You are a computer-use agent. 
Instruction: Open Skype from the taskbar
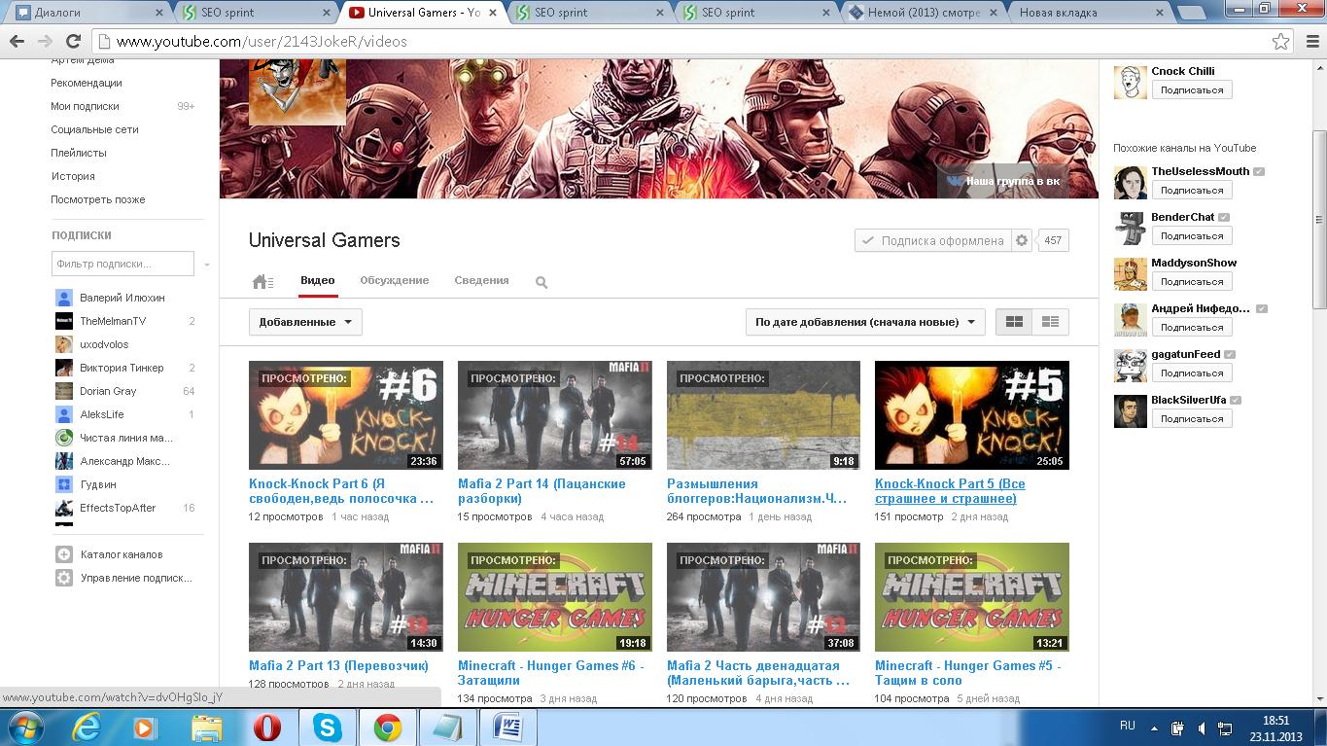point(327,728)
